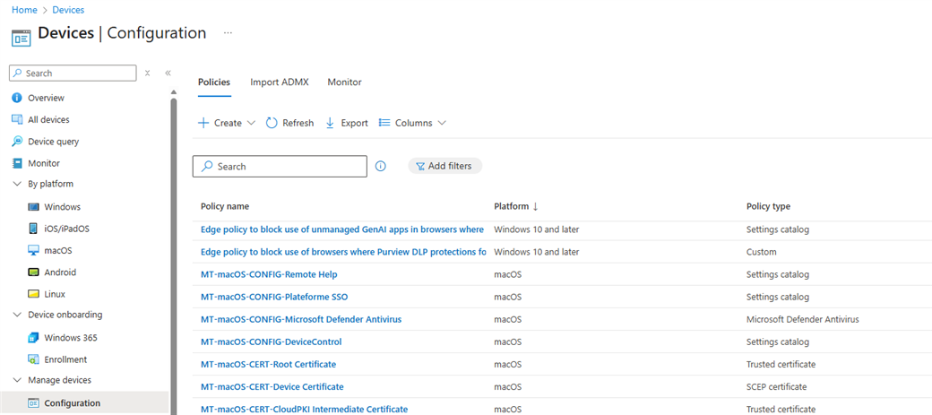
Task: Open the Create dropdown menu
Action: 227,123
